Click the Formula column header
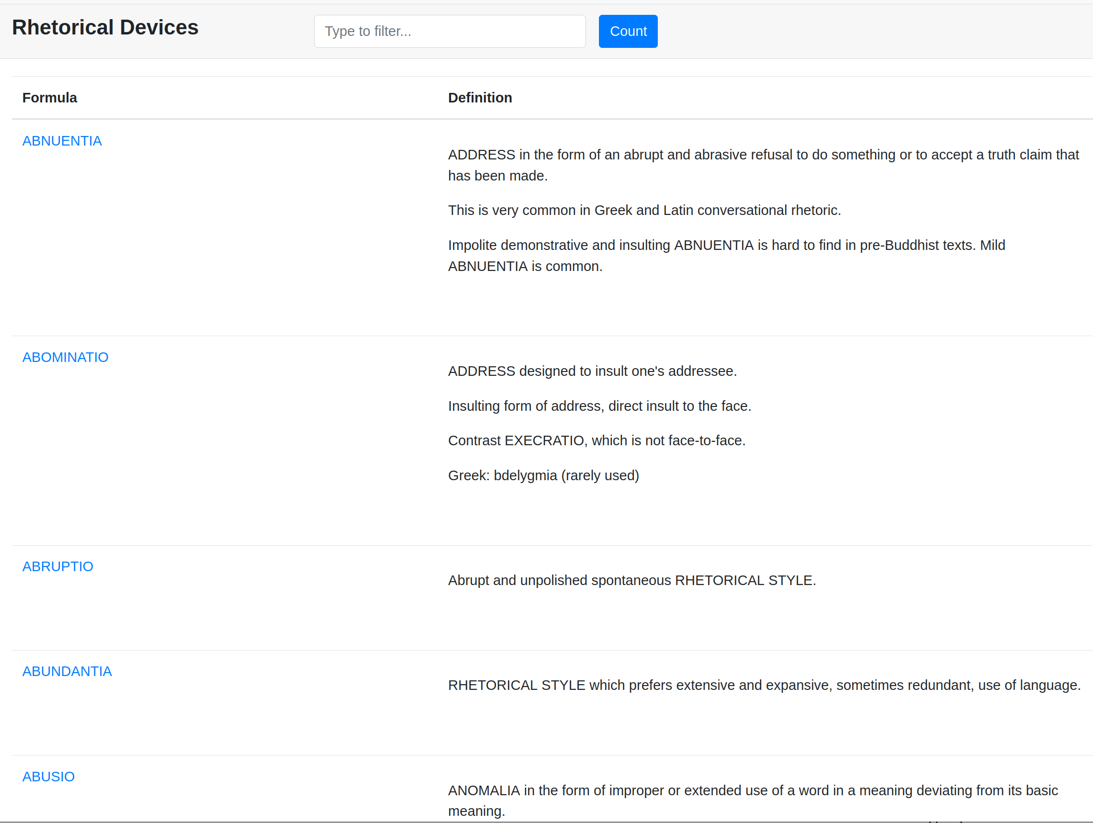Viewport: 1093px width, 823px height. (49, 98)
